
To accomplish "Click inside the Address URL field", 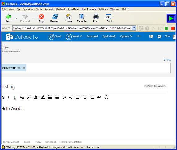I will point(72,28).
